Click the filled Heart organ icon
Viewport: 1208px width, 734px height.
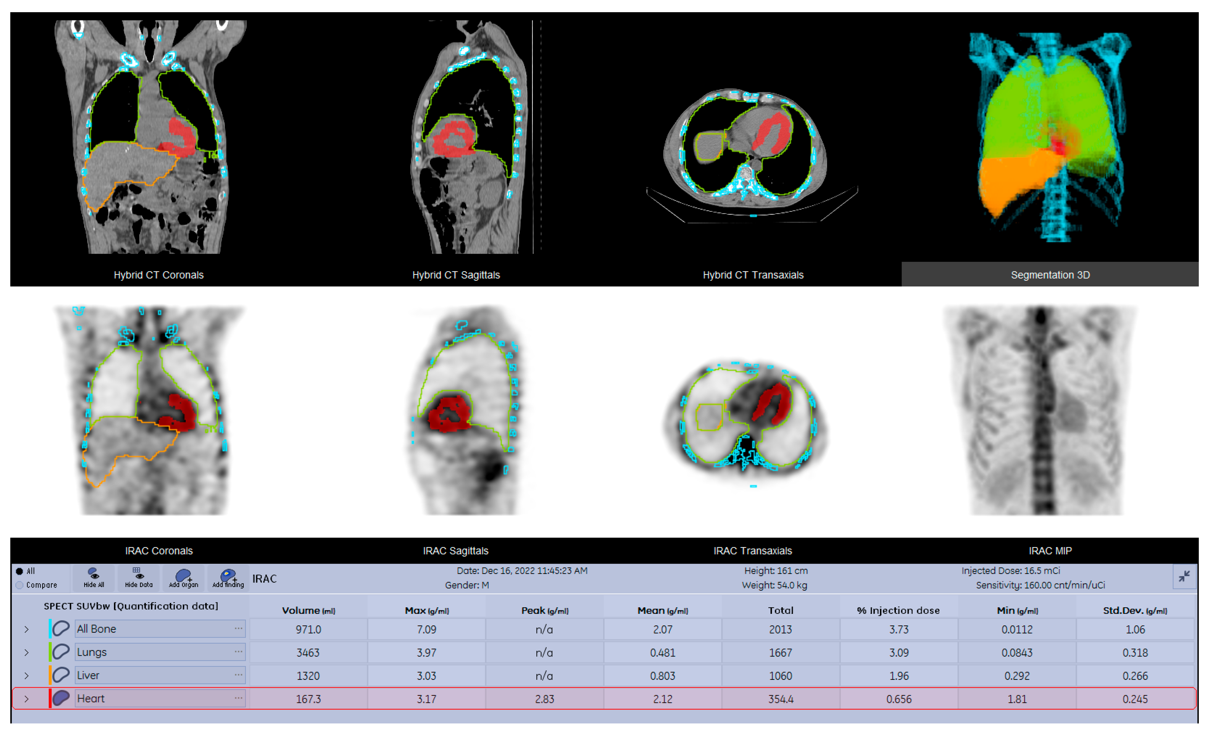pyautogui.click(x=61, y=698)
